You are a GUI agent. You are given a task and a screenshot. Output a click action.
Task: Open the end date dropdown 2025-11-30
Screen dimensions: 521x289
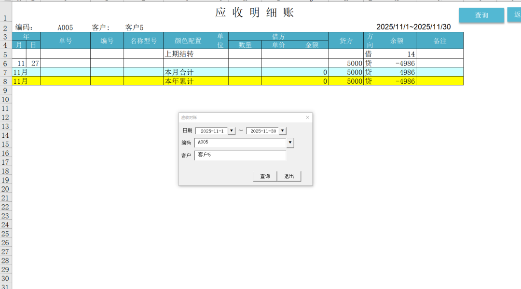[x=283, y=131]
